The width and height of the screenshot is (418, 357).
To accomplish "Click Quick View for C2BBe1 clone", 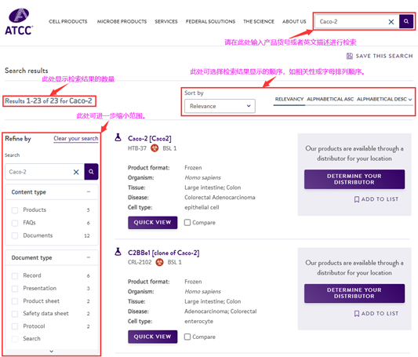I will [x=152, y=337].
